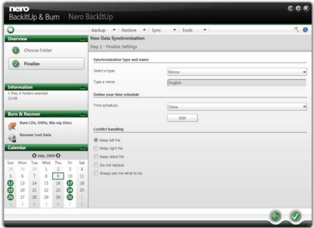
Task: Select July 22 in the calendar
Action: 46,190
